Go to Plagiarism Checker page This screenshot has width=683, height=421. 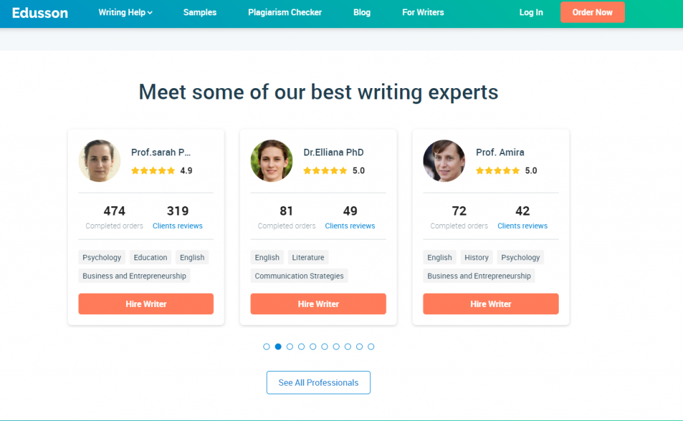(285, 13)
